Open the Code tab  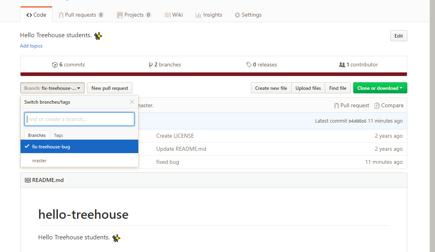point(36,15)
